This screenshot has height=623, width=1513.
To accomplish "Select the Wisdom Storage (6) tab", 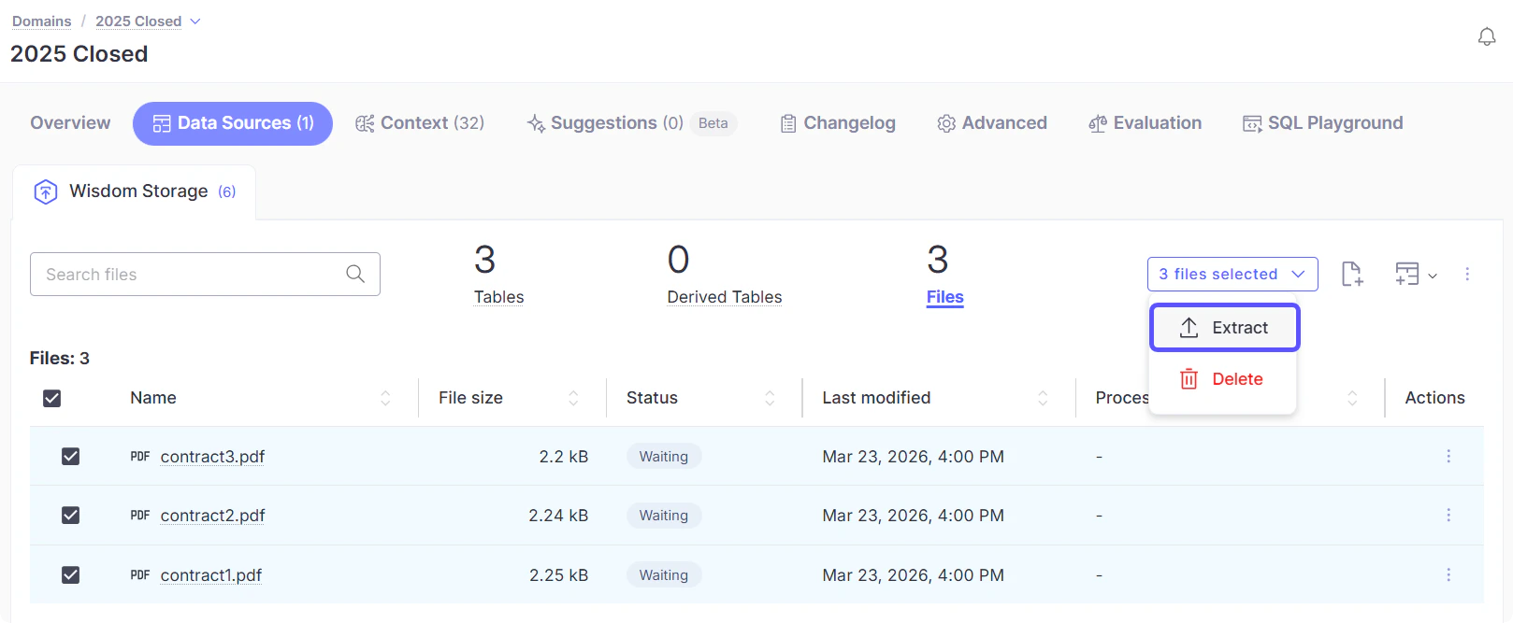I will 134,191.
